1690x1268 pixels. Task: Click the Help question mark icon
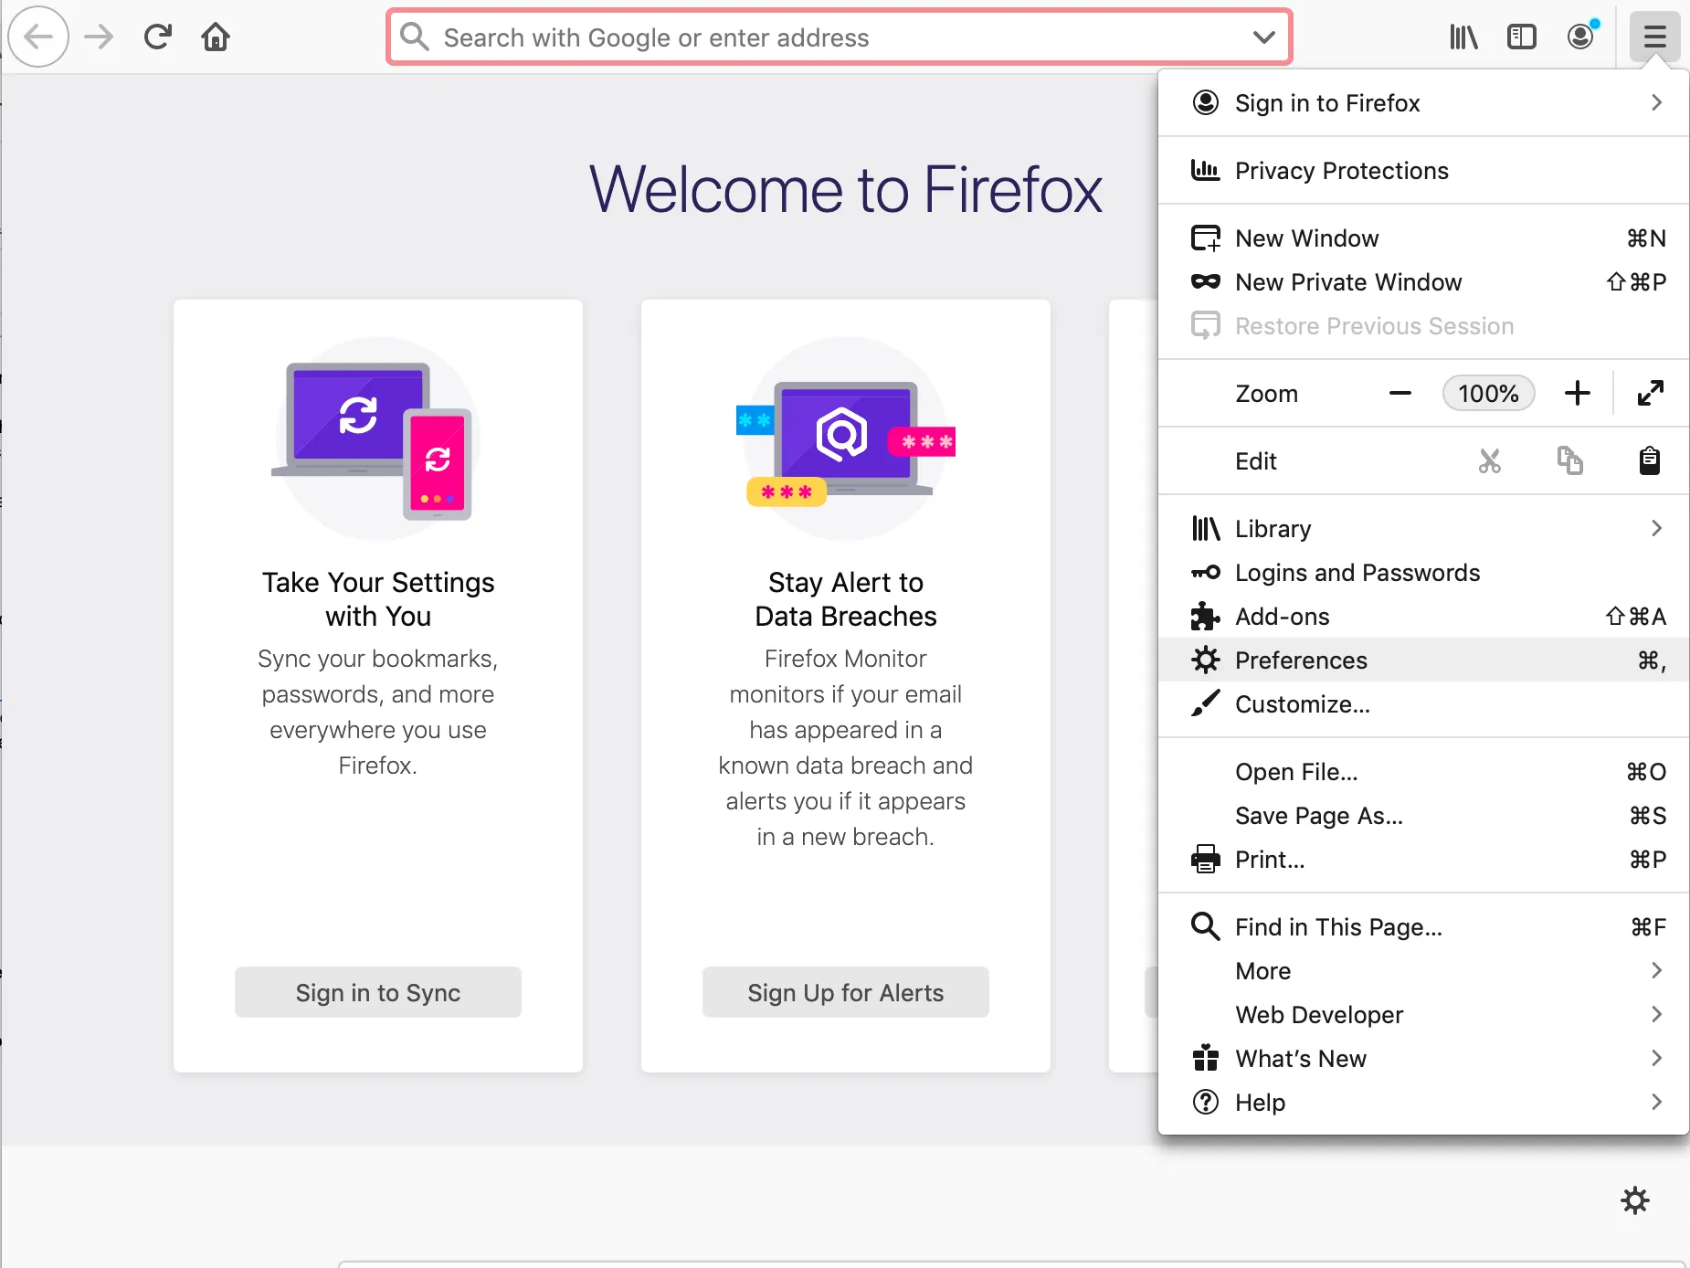pos(1206,1103)
